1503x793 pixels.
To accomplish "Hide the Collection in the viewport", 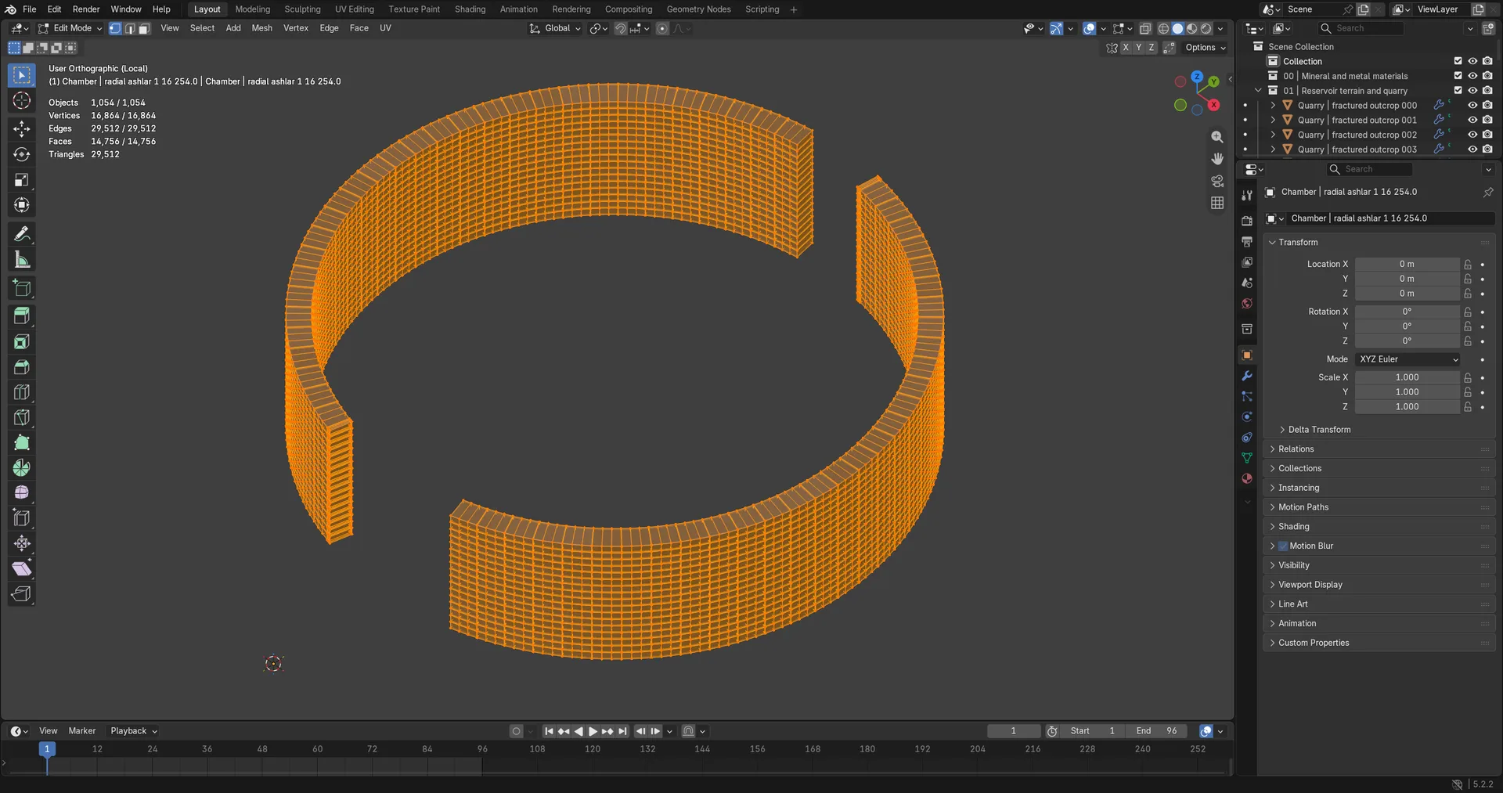I will 1472,61.
